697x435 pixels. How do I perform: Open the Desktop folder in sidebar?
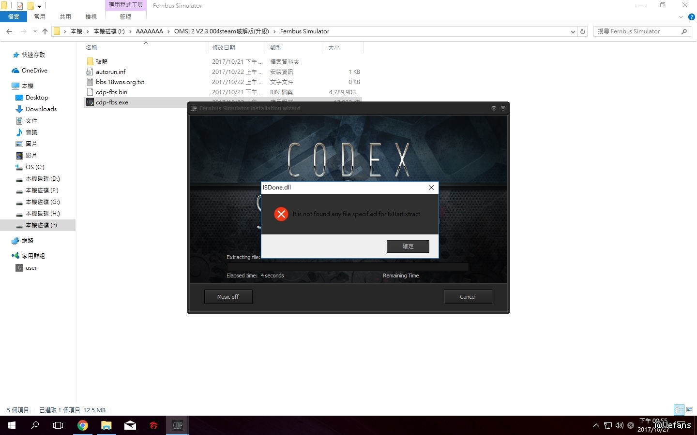[37, 98]
